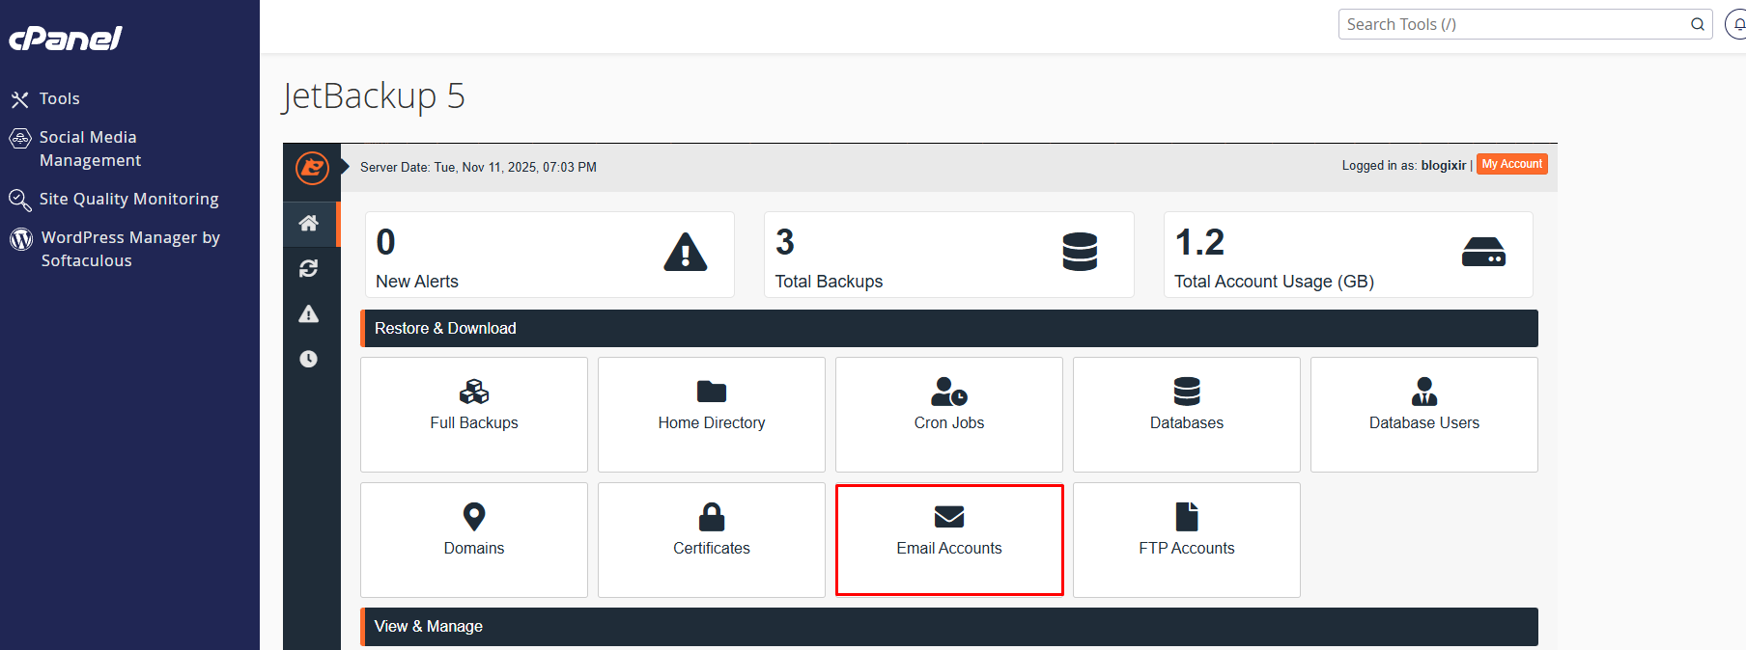The width and height of the screenshot is (1746, 650).
Task: Click the notification bell icon
Action: (1737, 24)
